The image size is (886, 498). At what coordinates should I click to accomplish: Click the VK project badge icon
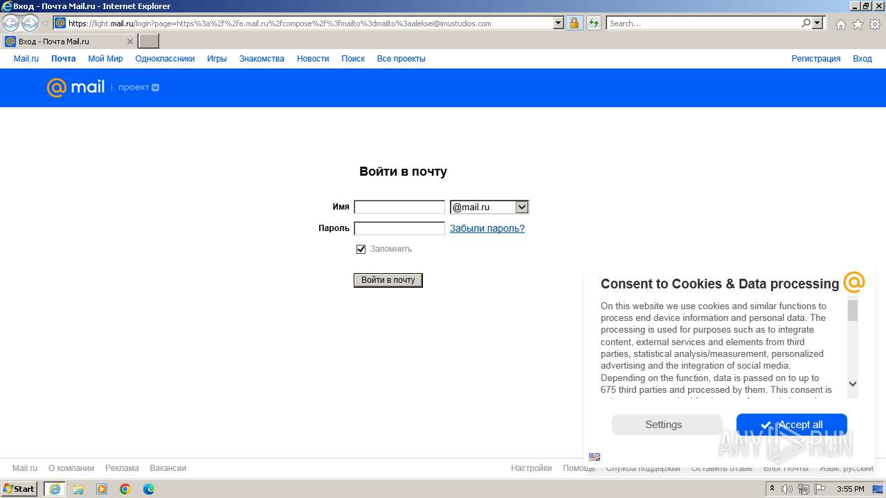tap(156, 88)
